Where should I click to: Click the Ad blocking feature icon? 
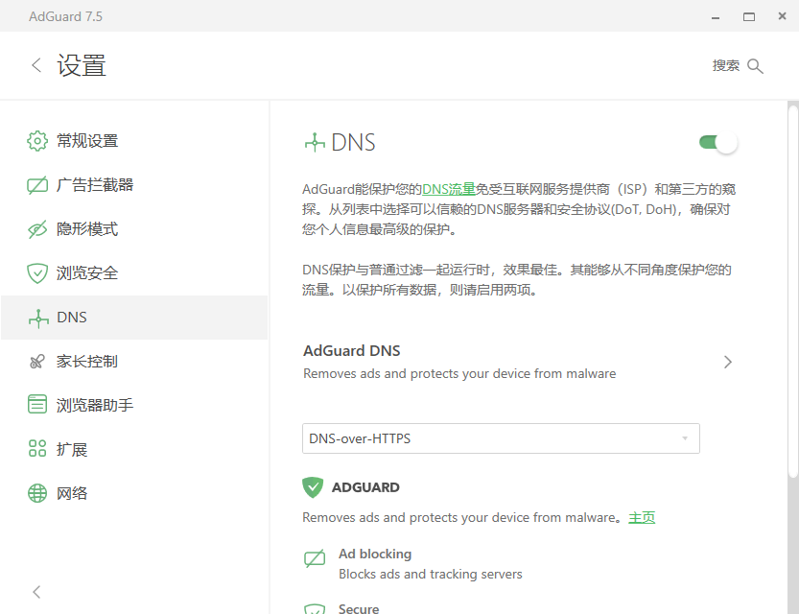[315, 559]
